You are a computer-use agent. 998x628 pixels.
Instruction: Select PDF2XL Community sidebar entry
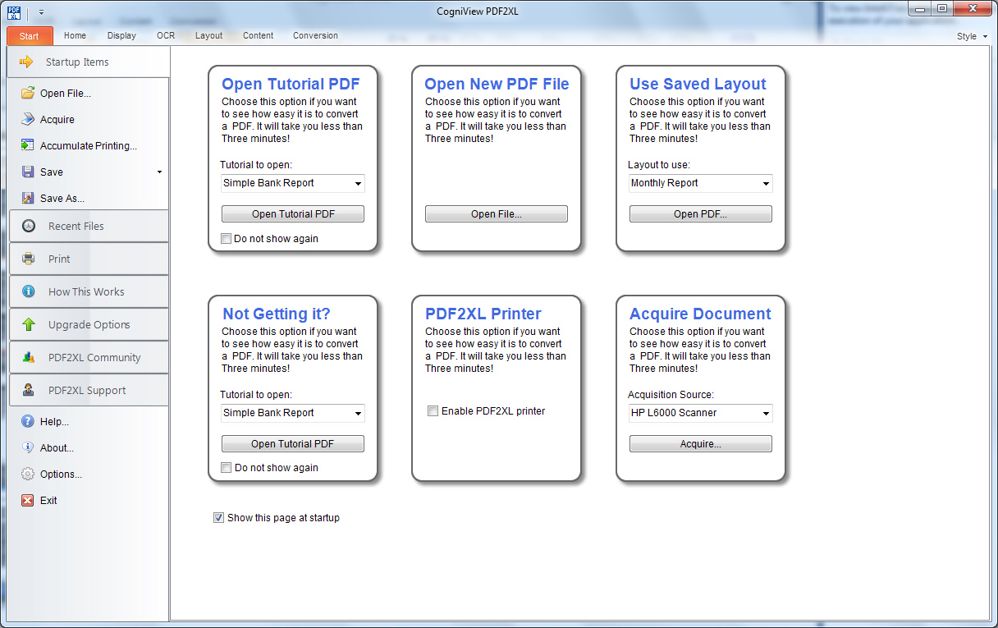[89, 357]
